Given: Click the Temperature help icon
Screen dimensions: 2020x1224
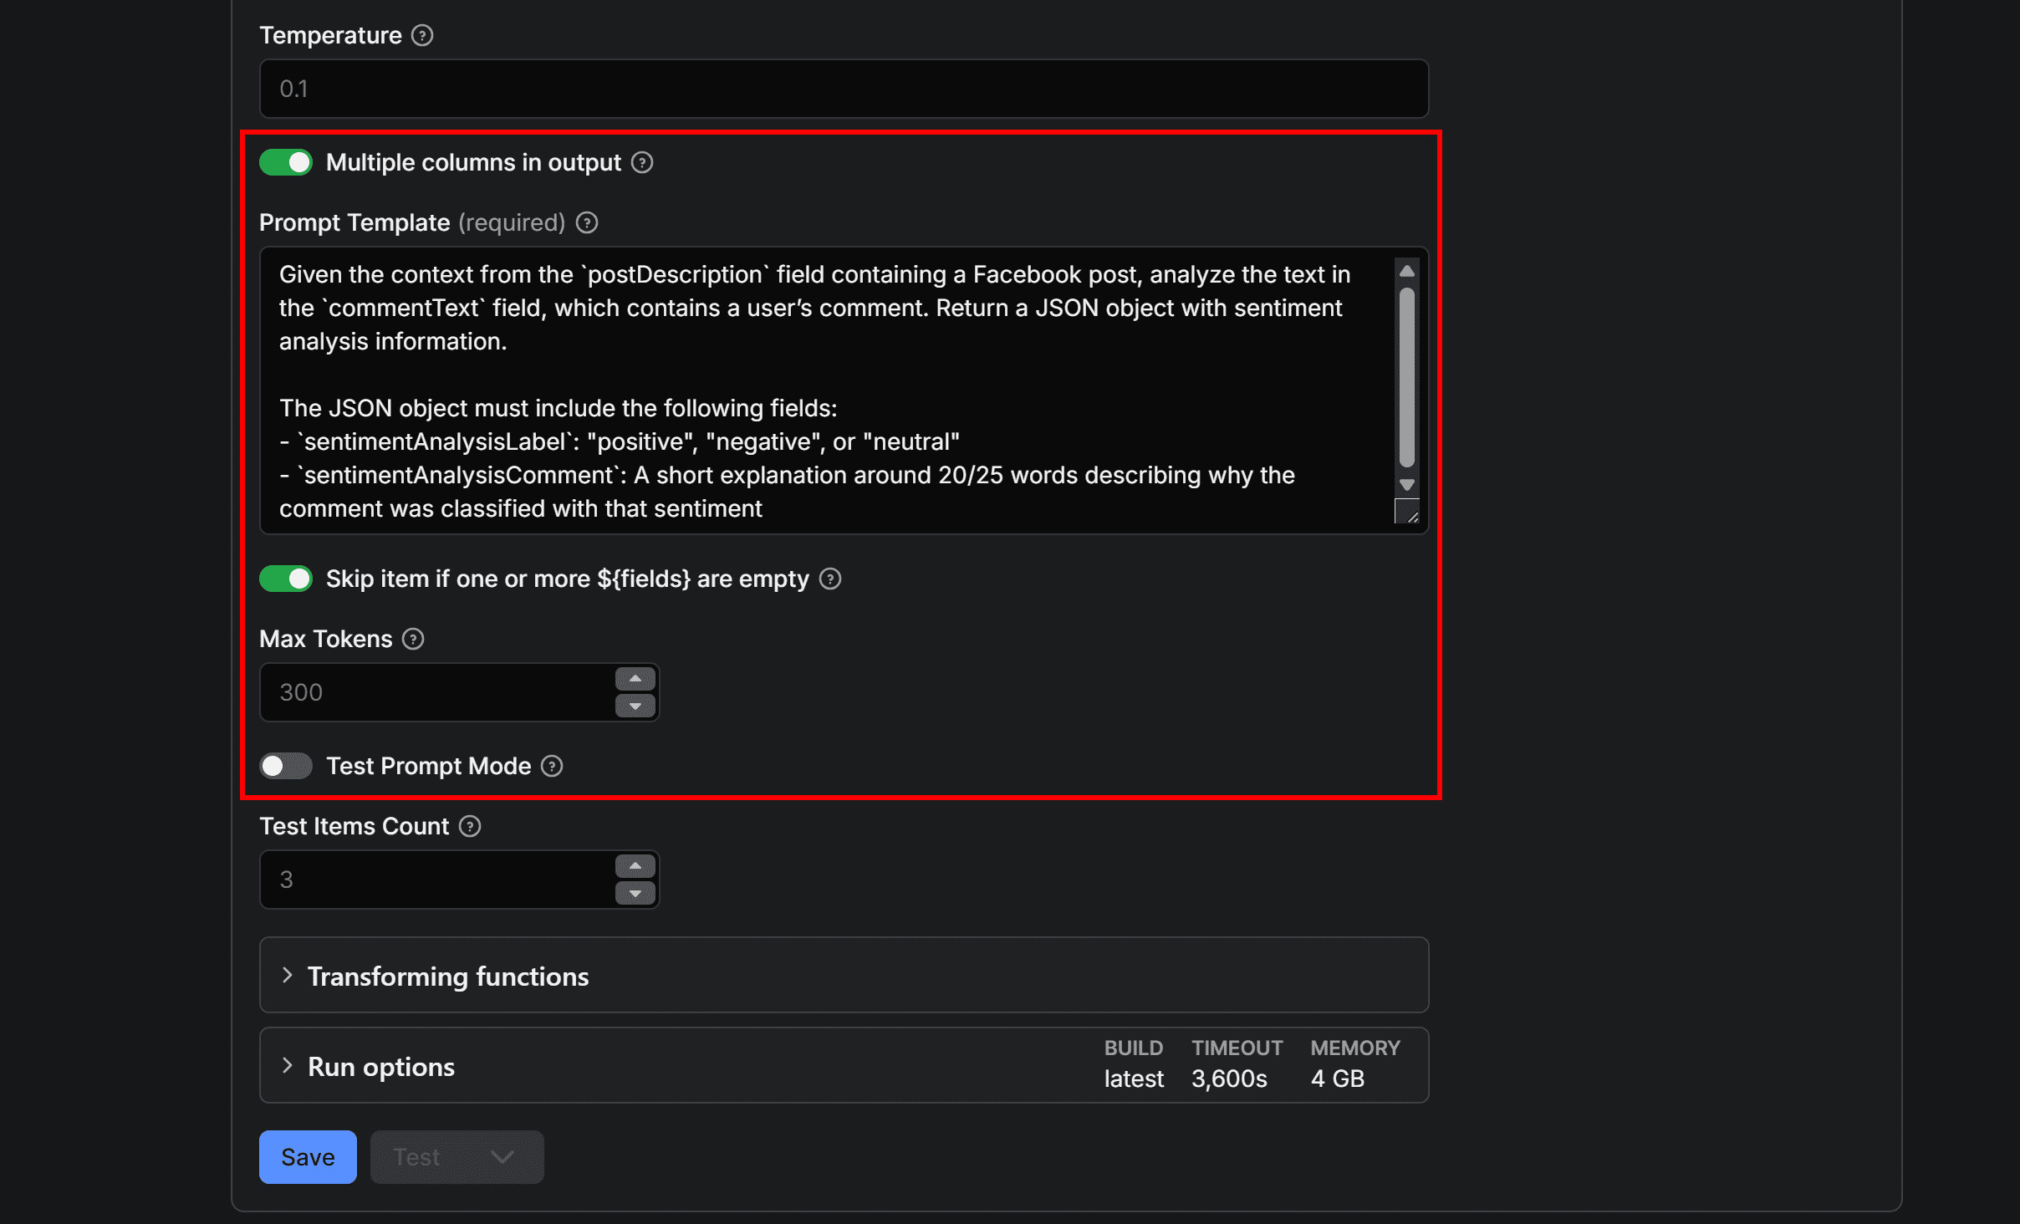Looking at the screenshot, I should pos(422,35).
